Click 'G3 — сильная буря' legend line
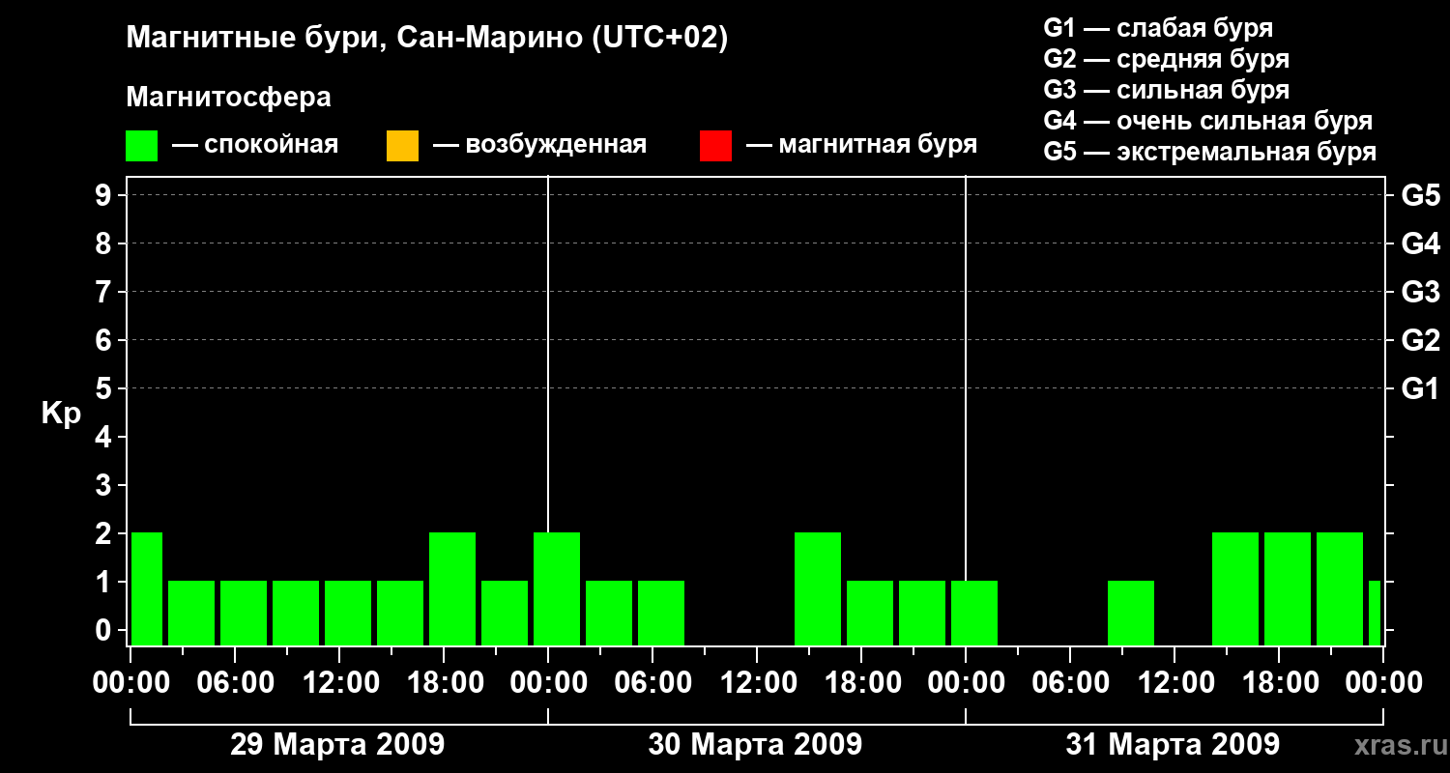The width and height of the screenshot is (1450, 773). point(1167,90)
